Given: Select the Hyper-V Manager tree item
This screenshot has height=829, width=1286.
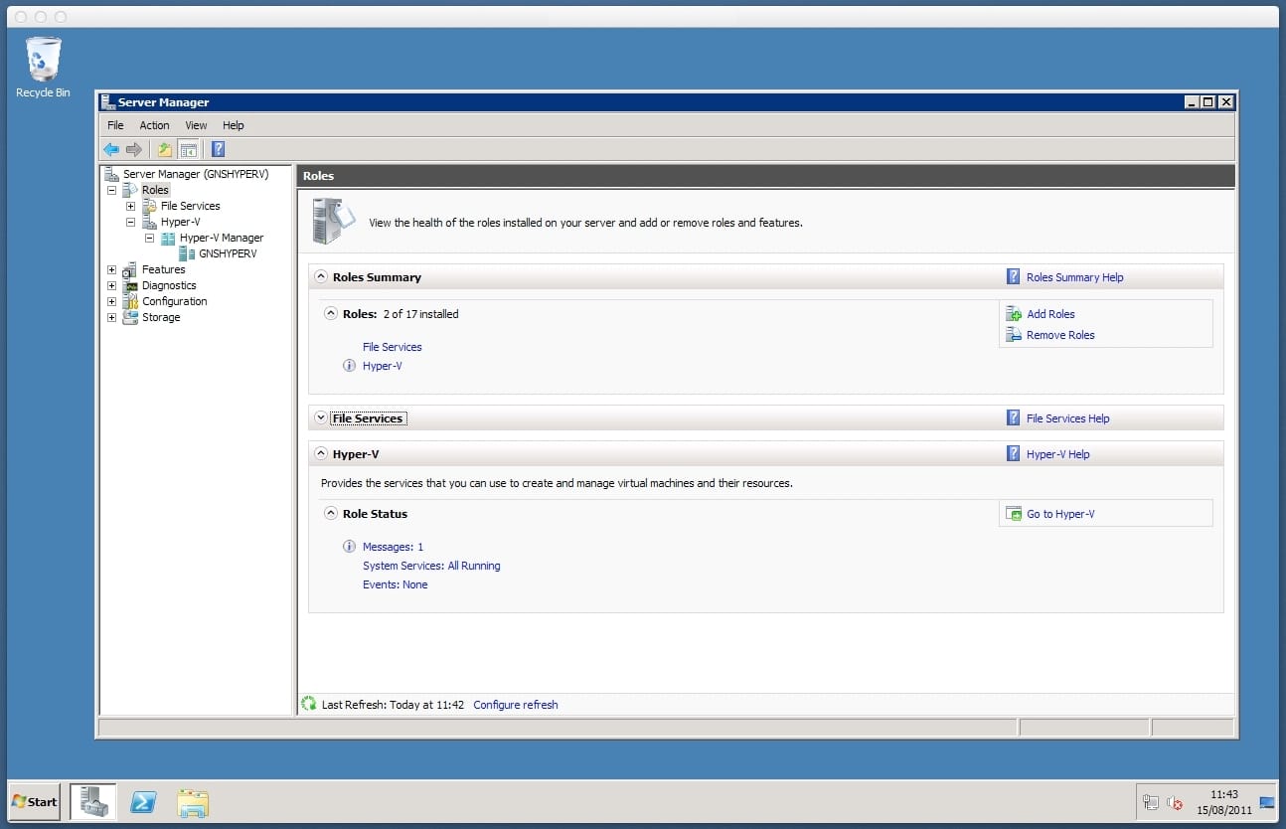Looking at the screenshot, I should pyautogui.click(x=221, y=238).
